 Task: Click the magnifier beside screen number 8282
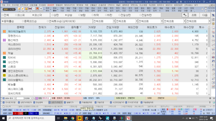tap(13, 9)
